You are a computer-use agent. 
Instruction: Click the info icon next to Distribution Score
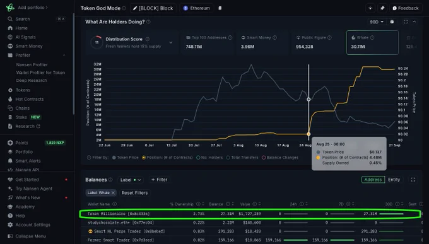coord(148,39)
